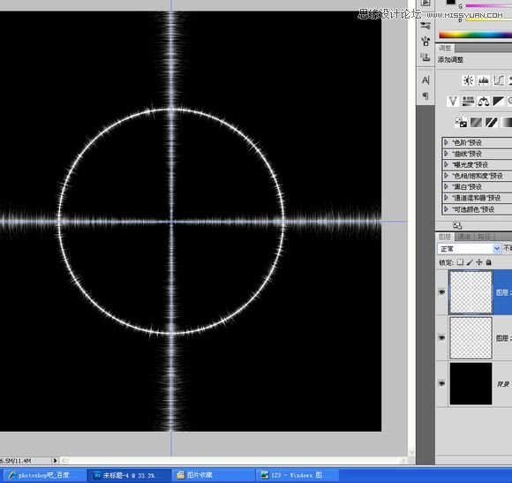Expand the 曲线 presets list
Image resolution: width=512 pixels, height=483 pixels.
(447, 154)
